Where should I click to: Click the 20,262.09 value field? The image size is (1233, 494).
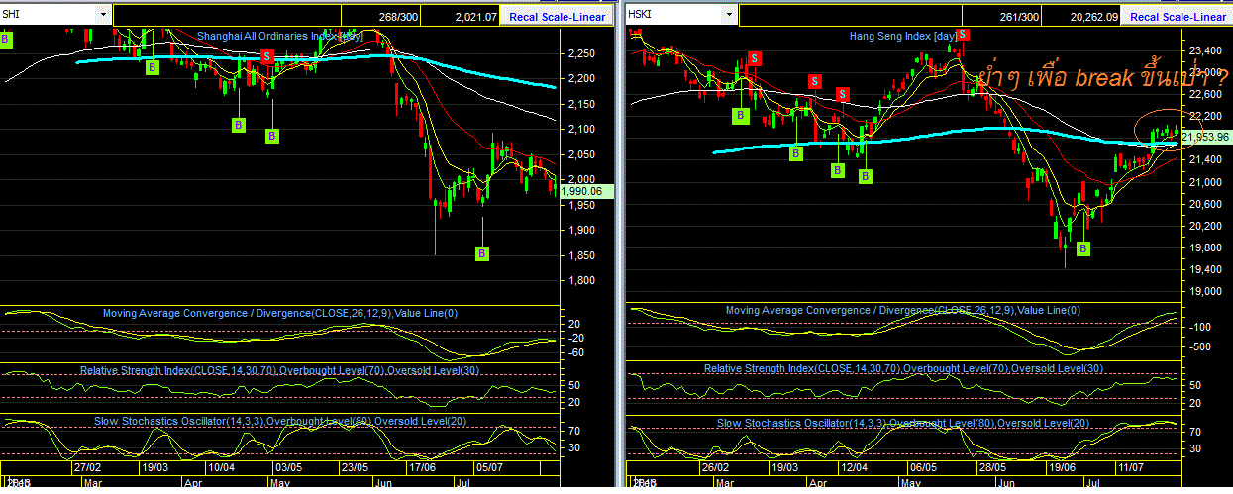pyautogui.click(x=1092, y=16)
